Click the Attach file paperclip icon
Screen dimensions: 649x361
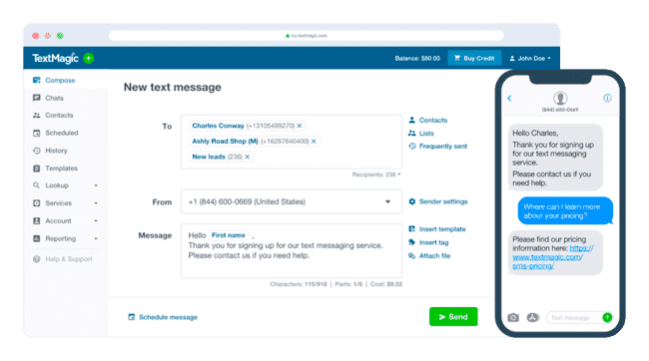[411, 256]
